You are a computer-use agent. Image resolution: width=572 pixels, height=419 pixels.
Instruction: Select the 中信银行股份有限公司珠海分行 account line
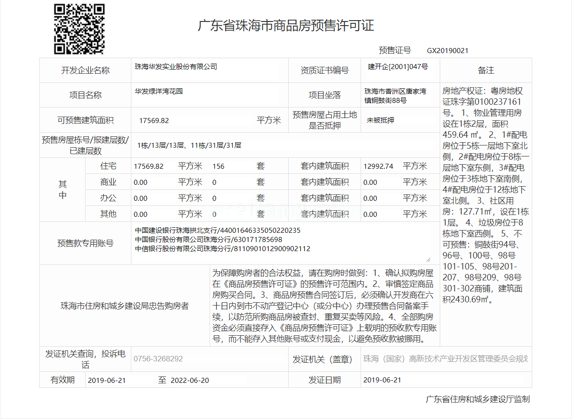223,249
